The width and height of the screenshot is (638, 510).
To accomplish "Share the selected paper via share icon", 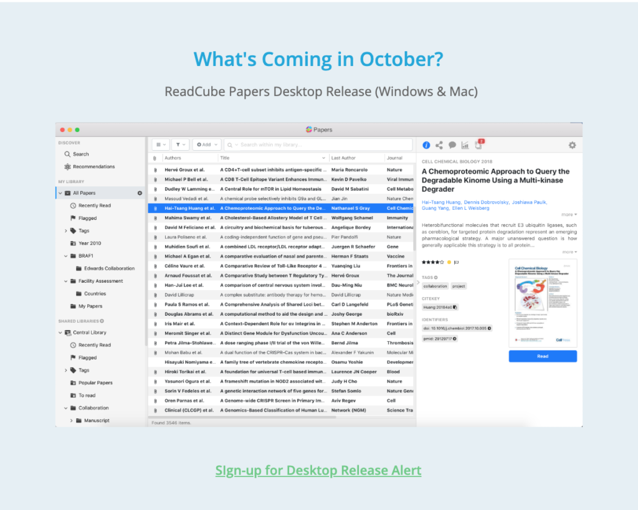I will click(x=439, y=145).
